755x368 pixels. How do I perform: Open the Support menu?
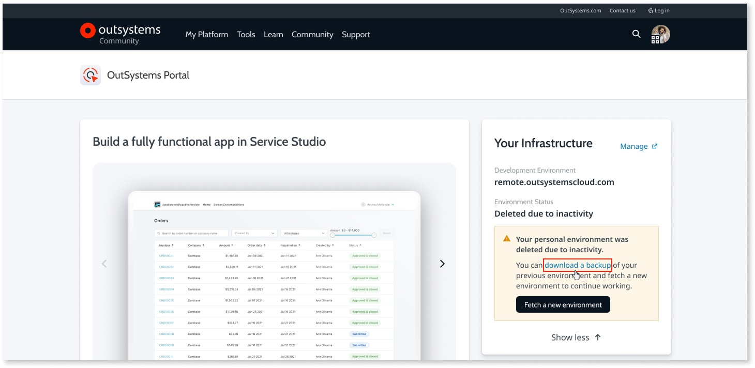tap(356, 35)
